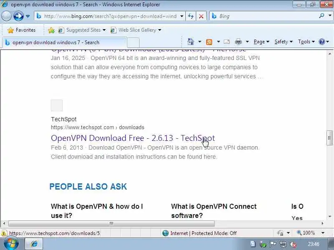Click the techspot.com downloads URL text

point(98,127)
